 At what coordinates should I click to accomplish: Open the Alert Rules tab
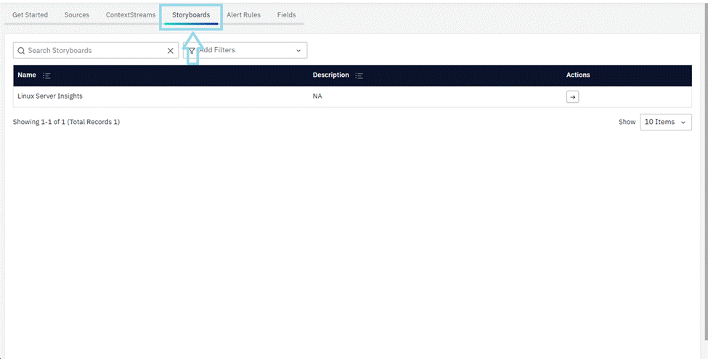point(243,15)
